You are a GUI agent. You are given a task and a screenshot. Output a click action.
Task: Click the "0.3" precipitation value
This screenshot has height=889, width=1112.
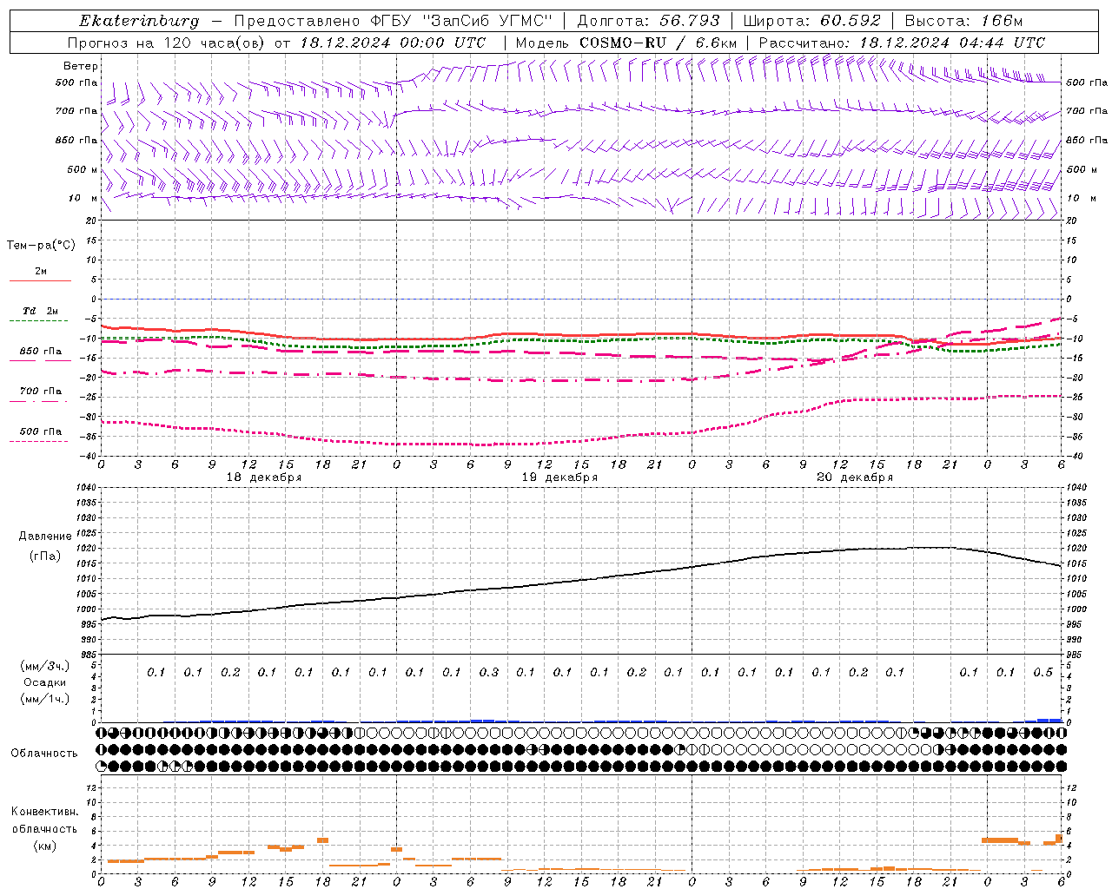pos(488,672)
